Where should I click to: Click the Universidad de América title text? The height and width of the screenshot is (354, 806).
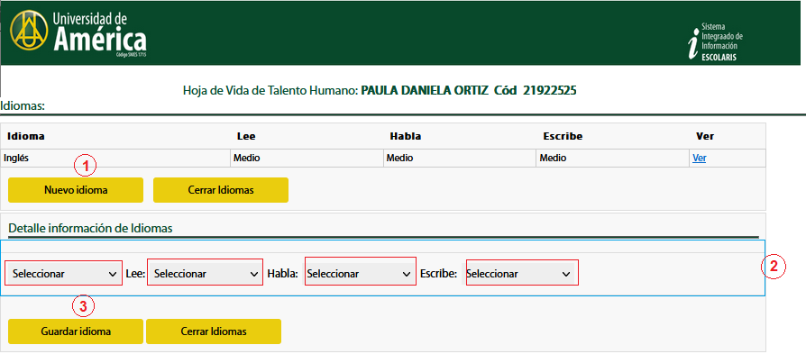99,32
